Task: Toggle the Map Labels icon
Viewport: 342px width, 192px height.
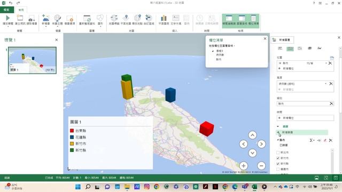Action: pyautogui.click(x=114, y=18)
